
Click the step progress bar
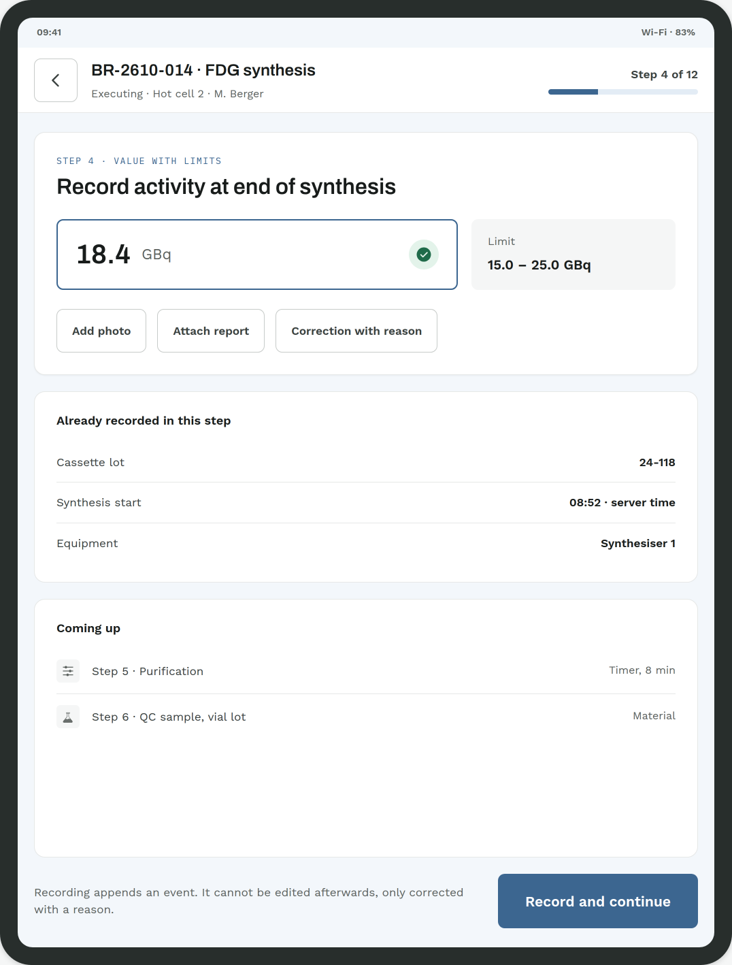tap(623, 92)
